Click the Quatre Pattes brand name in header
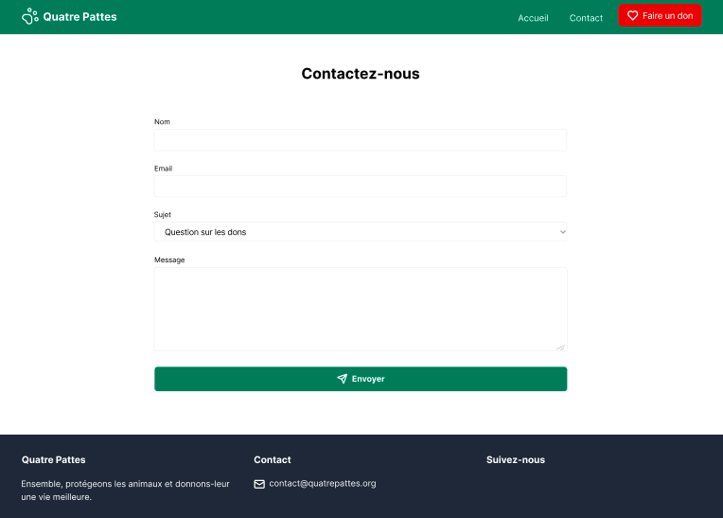723x518 pixels. (79, 16)
